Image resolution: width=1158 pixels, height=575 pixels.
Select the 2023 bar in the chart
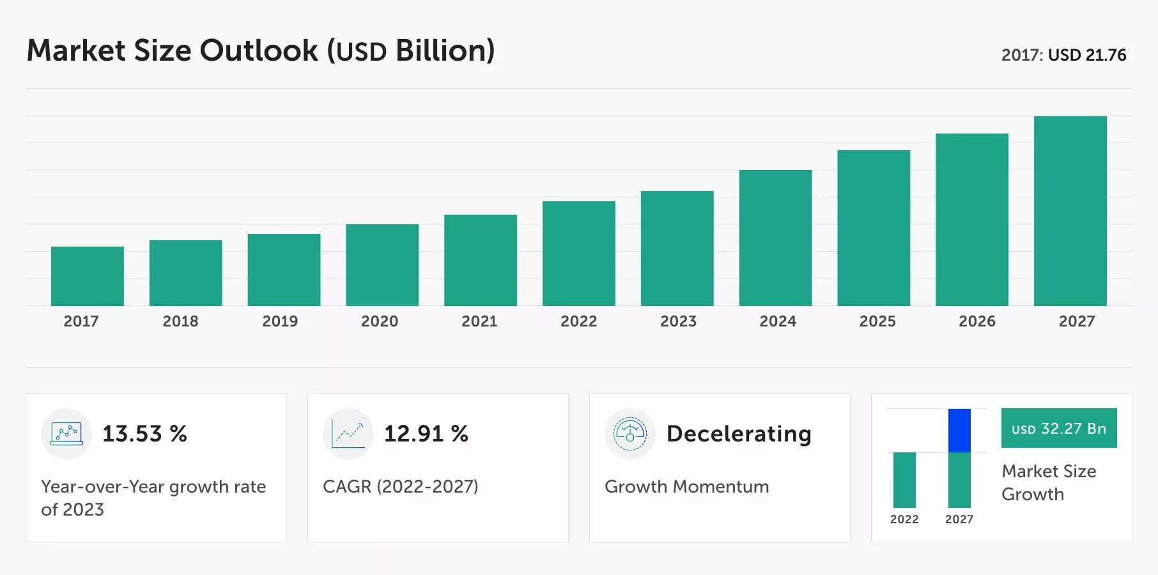click(677, 249)
